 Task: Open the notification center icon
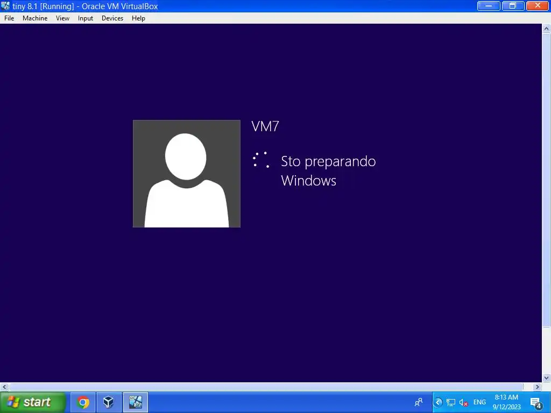pos(536,403)
